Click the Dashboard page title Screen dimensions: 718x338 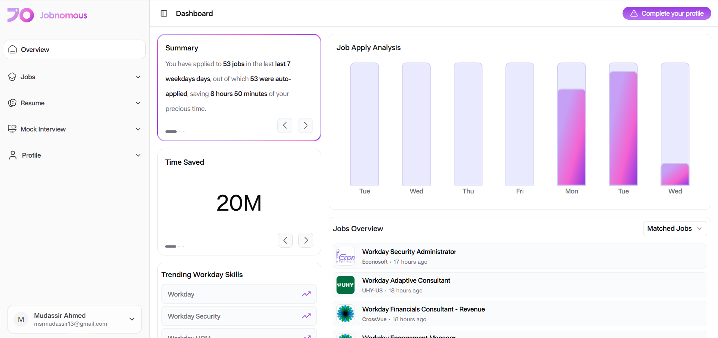[x=194, y=13]
